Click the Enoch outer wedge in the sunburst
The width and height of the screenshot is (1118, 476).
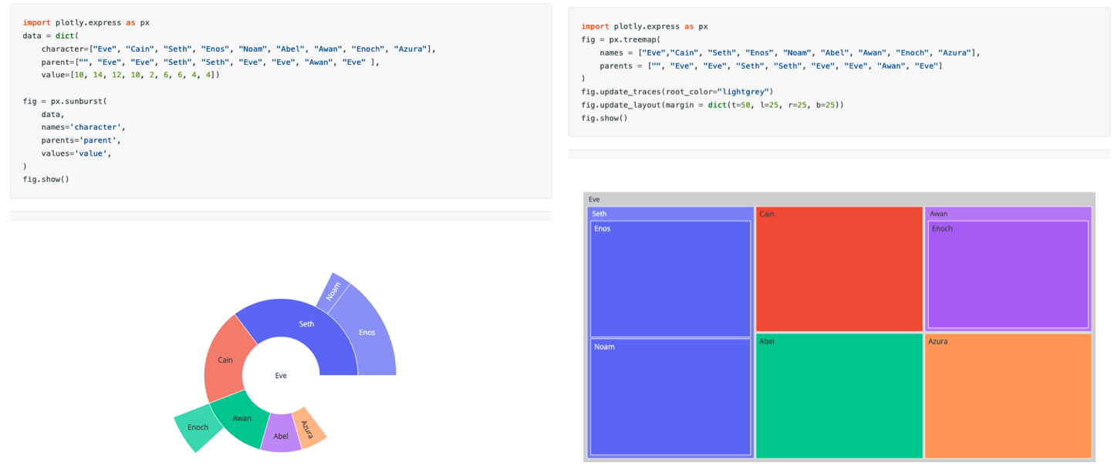198,427
